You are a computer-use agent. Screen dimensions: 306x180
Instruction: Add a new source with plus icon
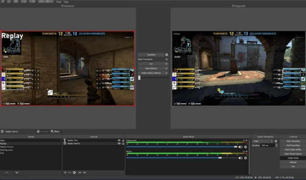click(x=65, y=173)
